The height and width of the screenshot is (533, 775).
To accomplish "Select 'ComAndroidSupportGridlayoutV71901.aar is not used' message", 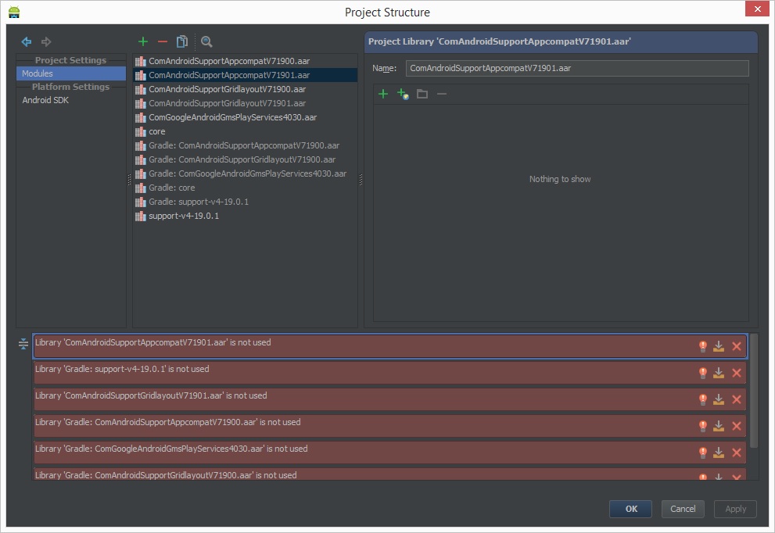I will coord(389,399).
